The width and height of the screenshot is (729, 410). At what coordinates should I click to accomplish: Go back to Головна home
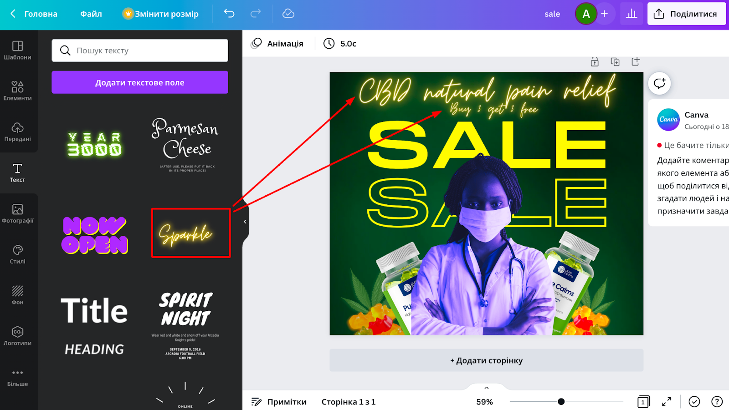[x=34, y=14]
